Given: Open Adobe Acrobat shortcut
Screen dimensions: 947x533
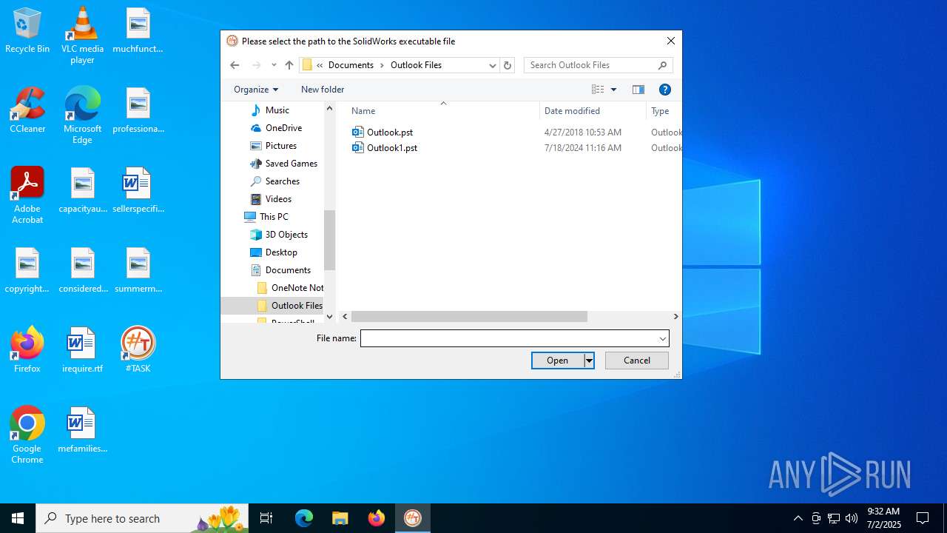Looking at the screenshot, I should tap(27, 195).
